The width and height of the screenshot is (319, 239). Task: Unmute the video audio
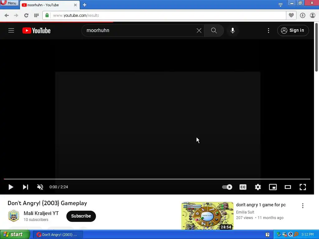pyautogui.click(x=40, y=187)
